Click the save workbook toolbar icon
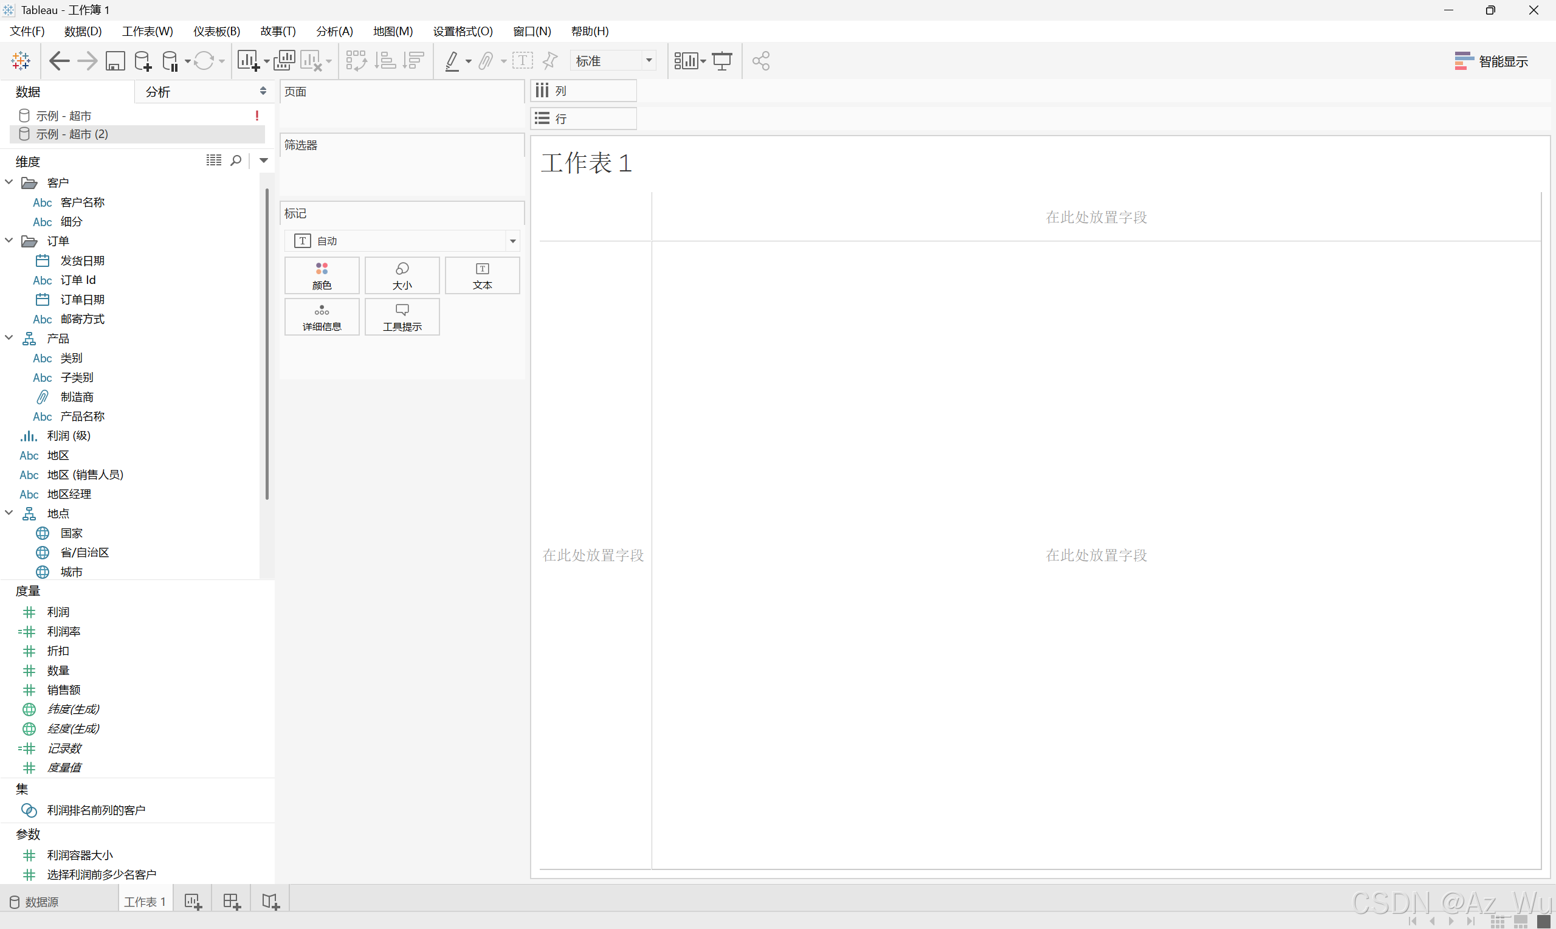1556x929 pixels. (x=115, y=61)
